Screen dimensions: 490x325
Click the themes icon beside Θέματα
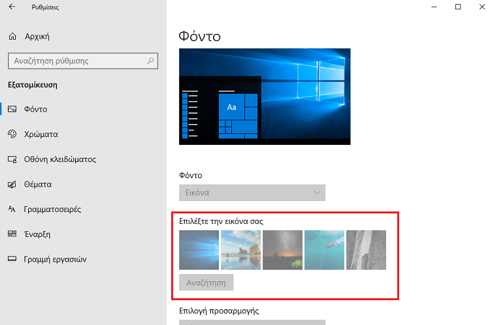point(12,184)
